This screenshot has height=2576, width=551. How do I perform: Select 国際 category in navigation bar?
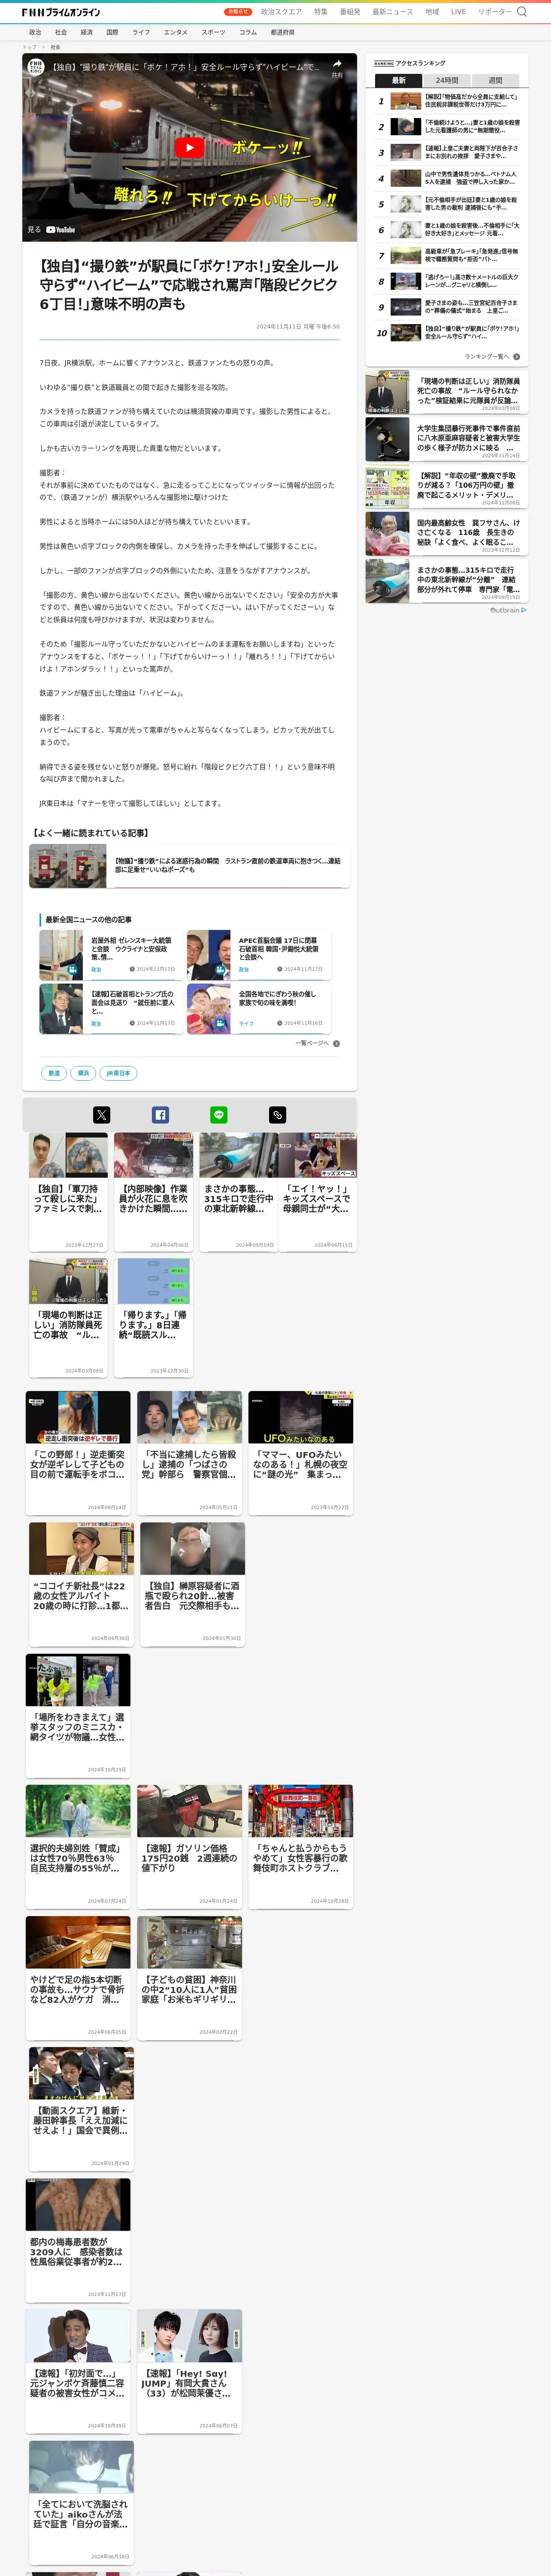(x=112, y=32)
